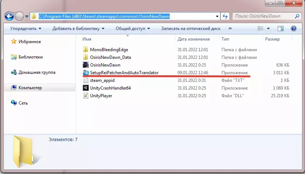The width and height of the screenshot is (305, 174).
Task: Click size 25 219 КБ cell
Action: point(280,96)
